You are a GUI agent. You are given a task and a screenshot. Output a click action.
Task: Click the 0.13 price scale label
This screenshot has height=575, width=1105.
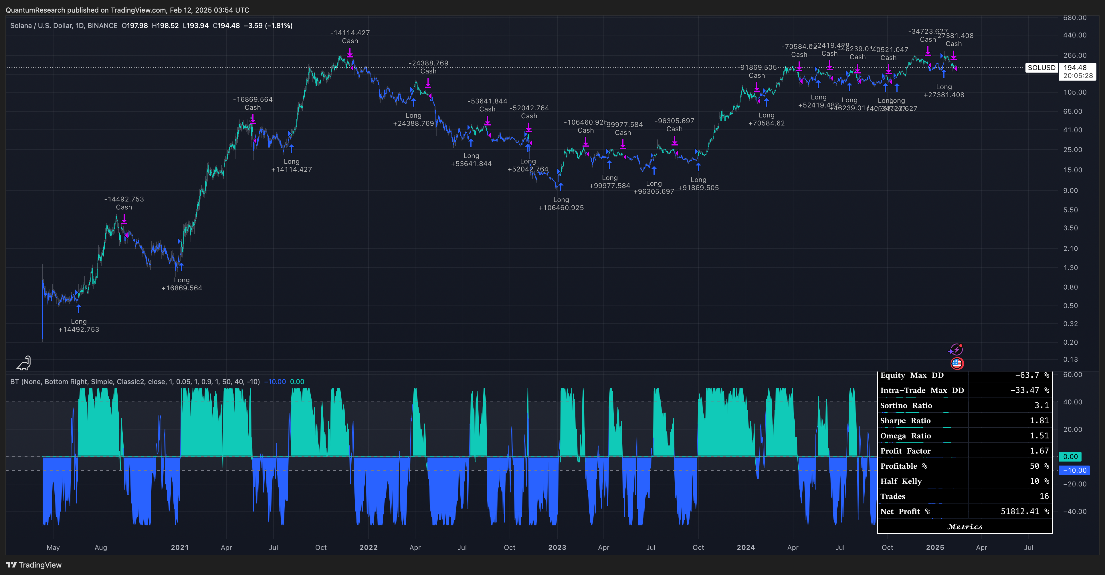click(1070, 360)
